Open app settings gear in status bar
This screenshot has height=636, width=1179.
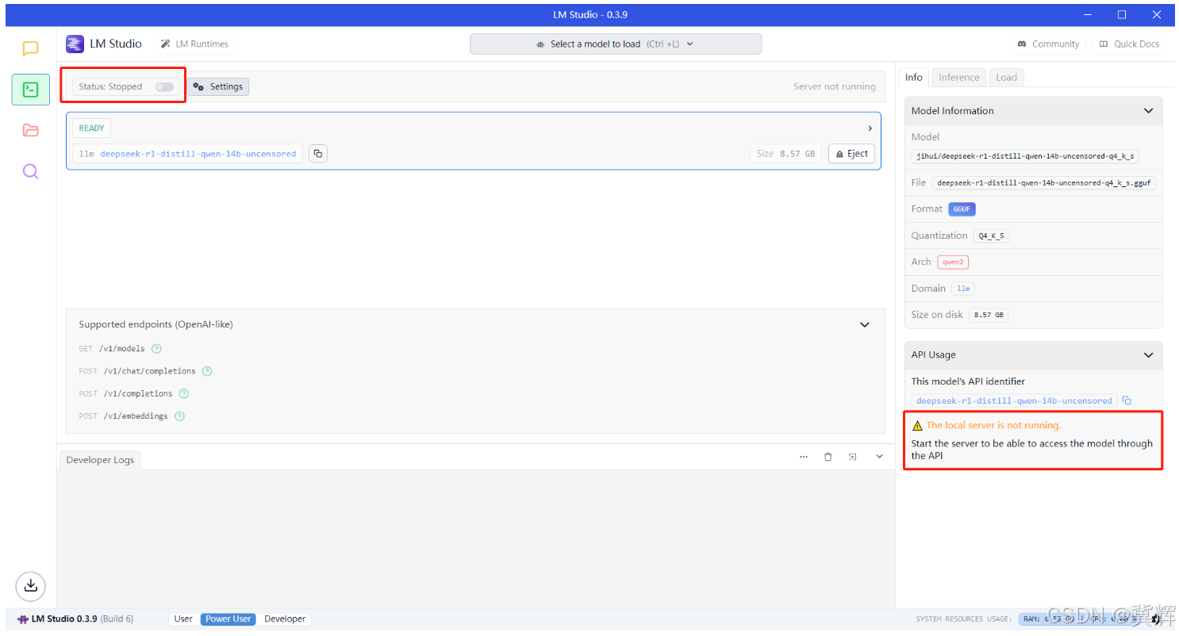pyautogui.click(x=1156, y=619)
